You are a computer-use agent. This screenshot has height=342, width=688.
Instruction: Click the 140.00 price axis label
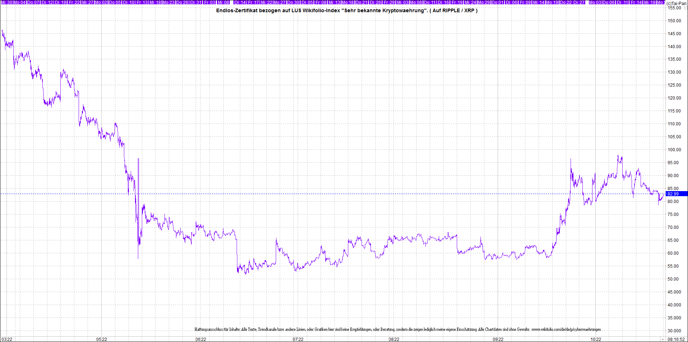[674, 47]
